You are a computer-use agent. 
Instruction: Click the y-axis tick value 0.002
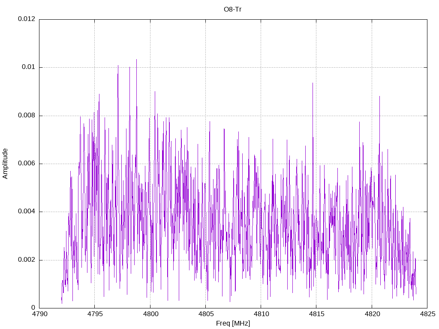tap(27, 260)
